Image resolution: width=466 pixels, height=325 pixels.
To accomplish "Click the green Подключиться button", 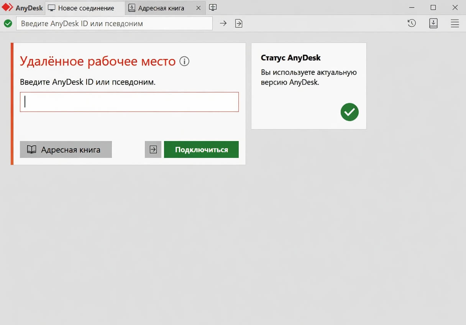I will click(x=201, y=149).
